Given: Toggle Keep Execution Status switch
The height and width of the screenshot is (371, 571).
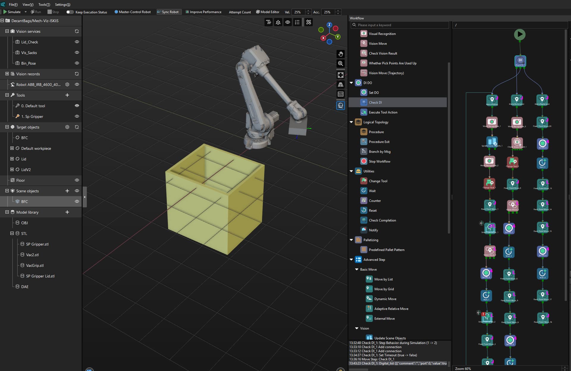Looking at the screenshot, I should click(70, 12).
